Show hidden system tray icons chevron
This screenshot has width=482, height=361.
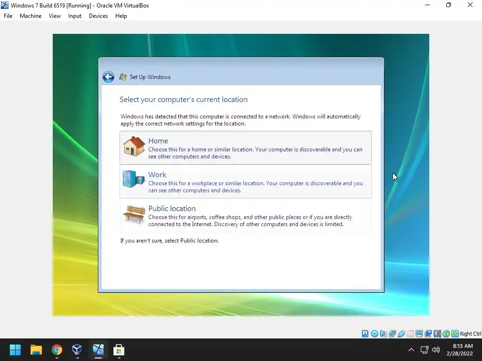click(x=411, y=350)
